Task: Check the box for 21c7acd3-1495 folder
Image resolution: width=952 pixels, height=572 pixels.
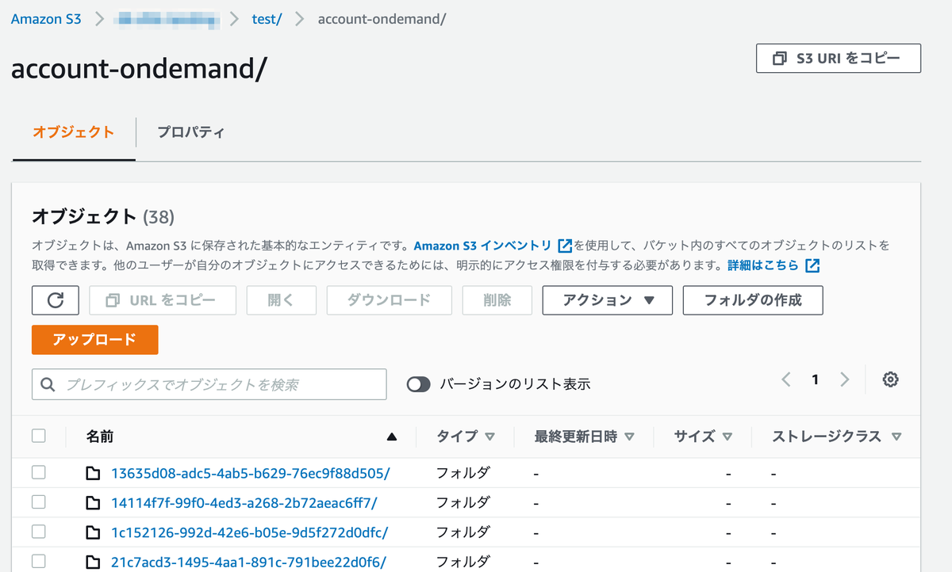Action: pos(39,561)
